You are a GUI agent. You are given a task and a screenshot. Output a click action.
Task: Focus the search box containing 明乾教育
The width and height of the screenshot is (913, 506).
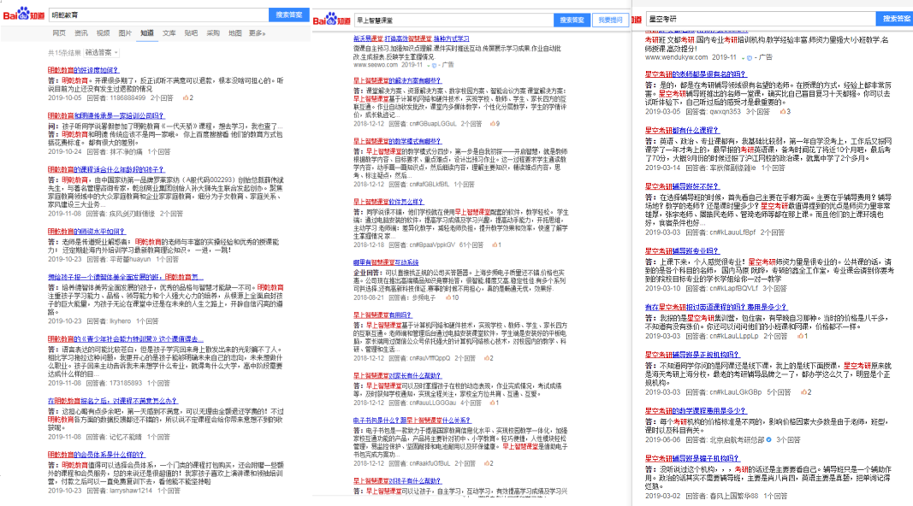tap(157, 15)
